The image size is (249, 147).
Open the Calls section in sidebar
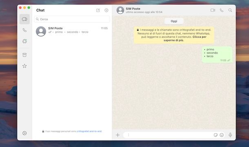pos(24,30)
